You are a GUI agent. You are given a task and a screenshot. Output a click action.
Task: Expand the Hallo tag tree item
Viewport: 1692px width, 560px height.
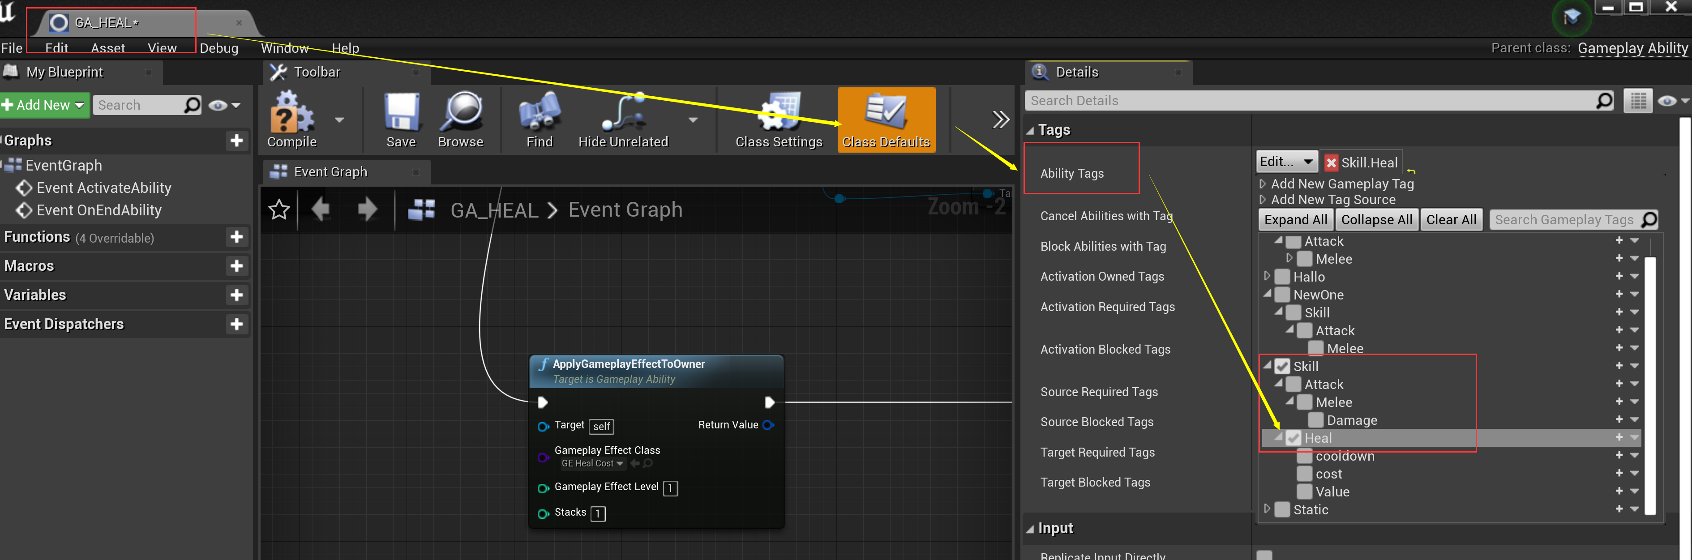[1268, 276]
